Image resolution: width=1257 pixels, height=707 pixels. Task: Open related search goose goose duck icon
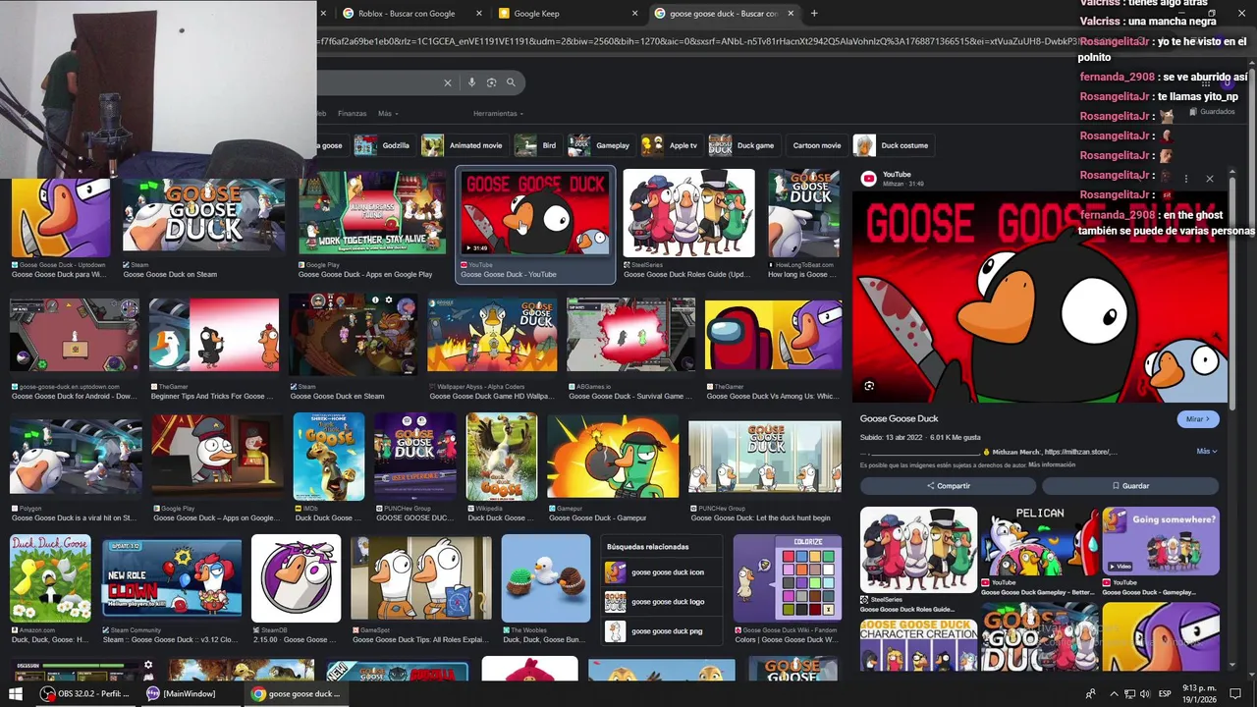[x=662, y=572]
